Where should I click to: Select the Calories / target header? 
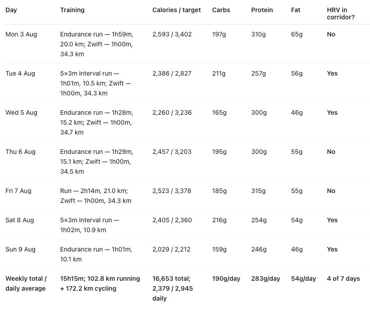click(176, 10)
